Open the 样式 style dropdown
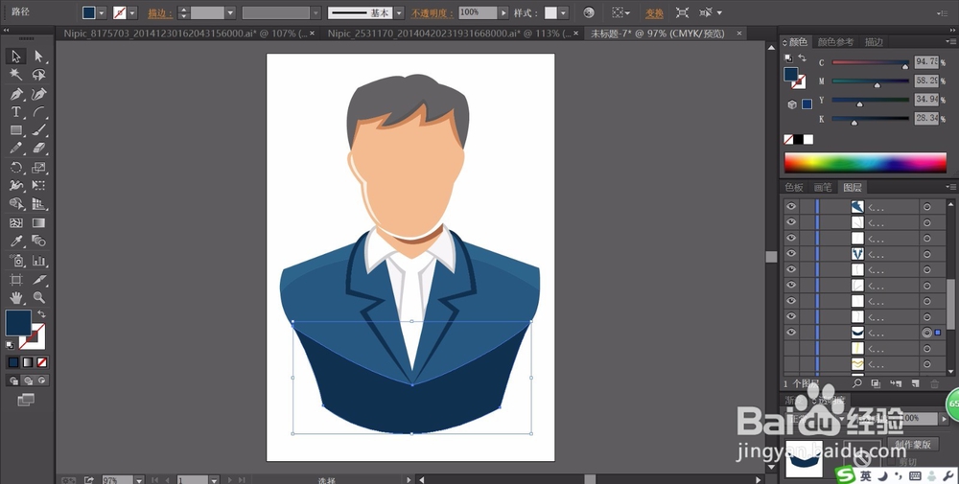 (564, 13)
